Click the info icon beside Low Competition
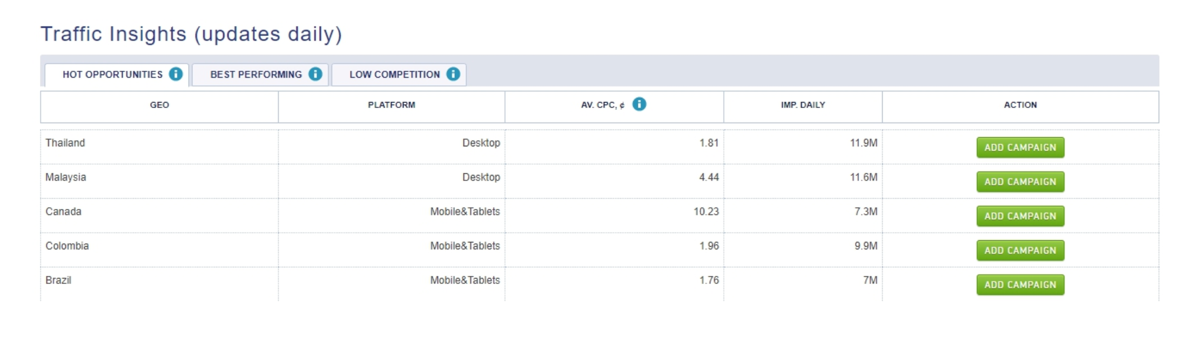Image resolution: width=1183 pixels, height=352 pixels. [453, 75]
